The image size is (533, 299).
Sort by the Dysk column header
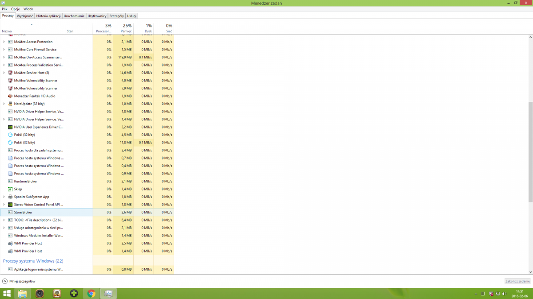click(144, 28)
